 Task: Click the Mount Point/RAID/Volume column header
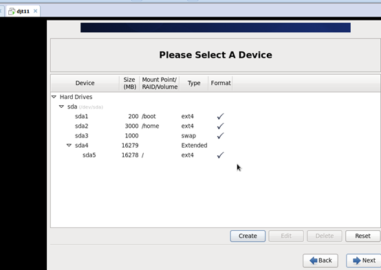[x=160, y=83]
